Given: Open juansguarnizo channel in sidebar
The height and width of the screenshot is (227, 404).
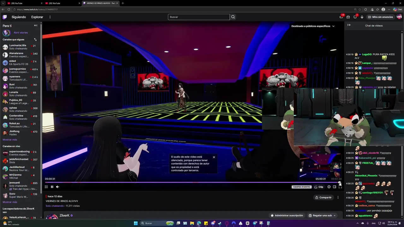Looking at the screenshot, I should 20,70.
